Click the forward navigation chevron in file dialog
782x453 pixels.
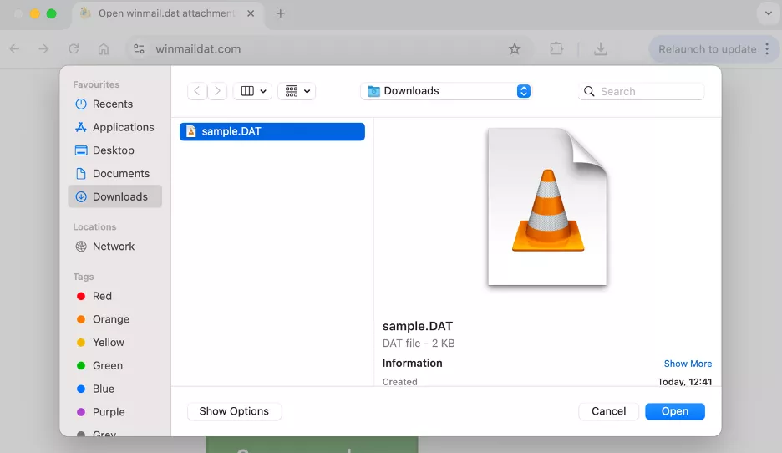pyautogui.click(x=217, y=91)
